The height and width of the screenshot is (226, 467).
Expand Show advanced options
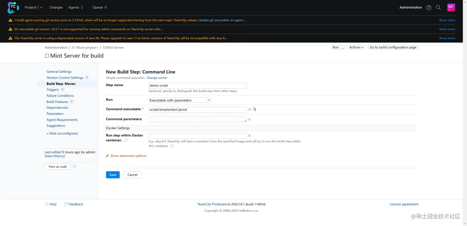[x=128, y=156]
